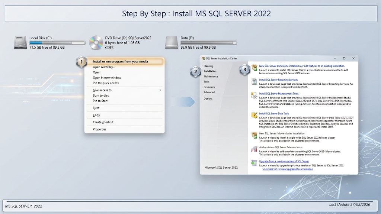381x214 pixels.
Task: Click the Reporting Services document icon
Action: [x=254, y=81]
